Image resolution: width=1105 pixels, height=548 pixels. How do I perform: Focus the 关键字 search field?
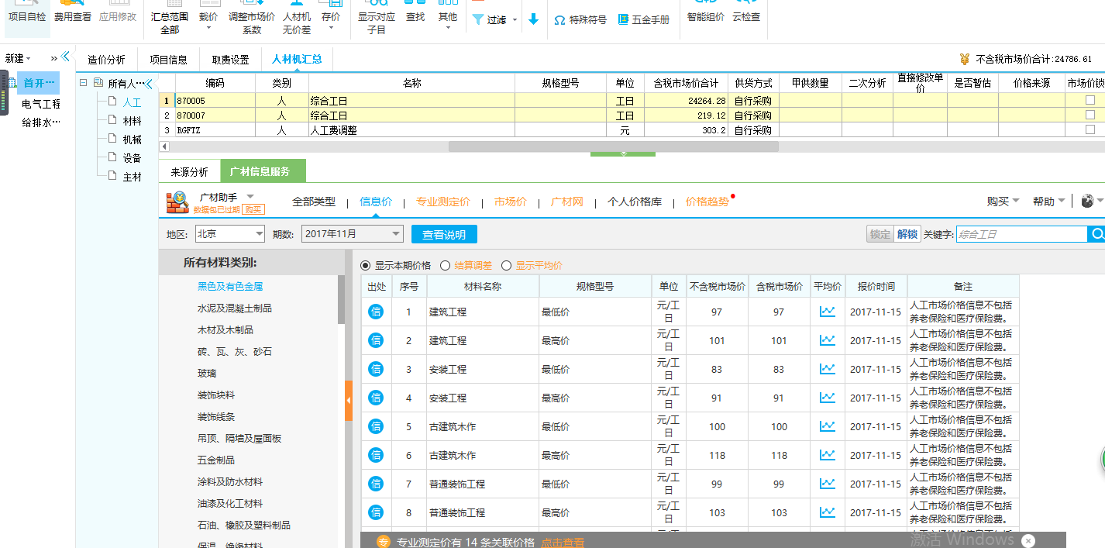coord(1021,234)
